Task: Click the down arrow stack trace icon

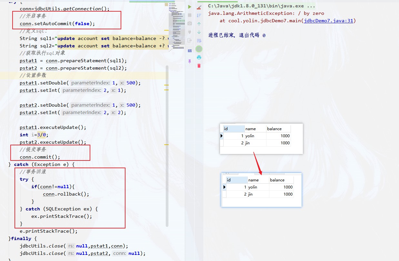Action: click(199, 32)
